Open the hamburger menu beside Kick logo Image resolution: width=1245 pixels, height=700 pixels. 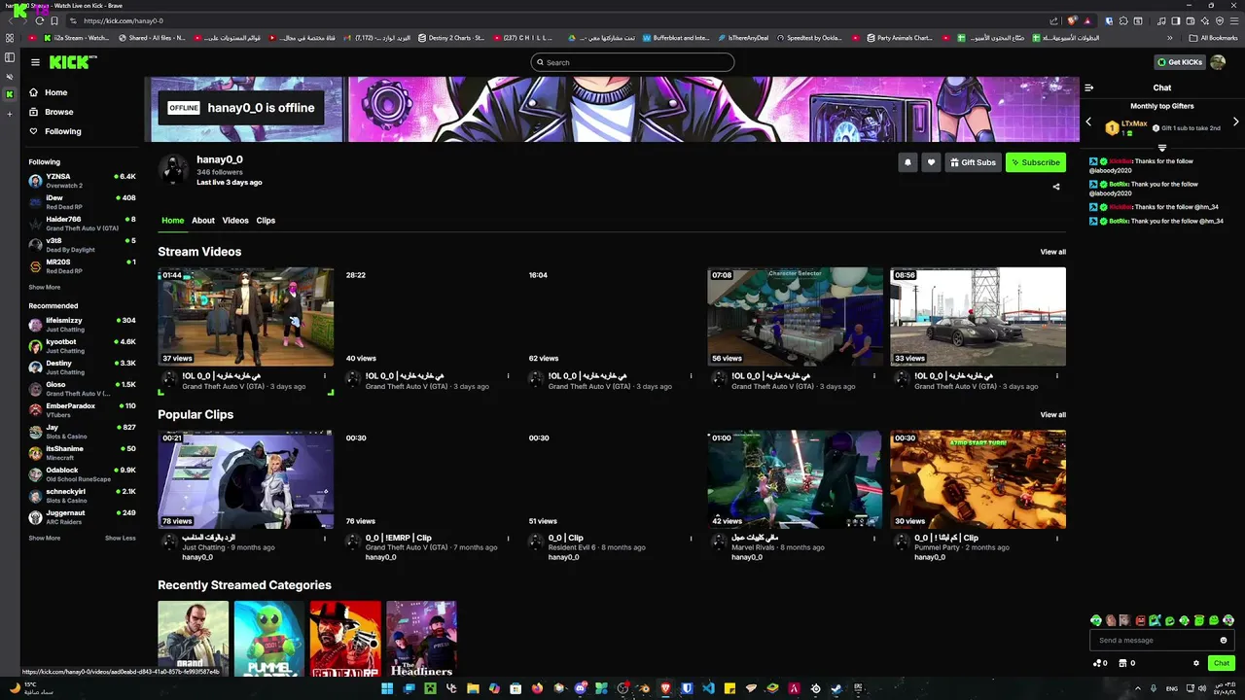pyautogui.click(x=35, y=62)
